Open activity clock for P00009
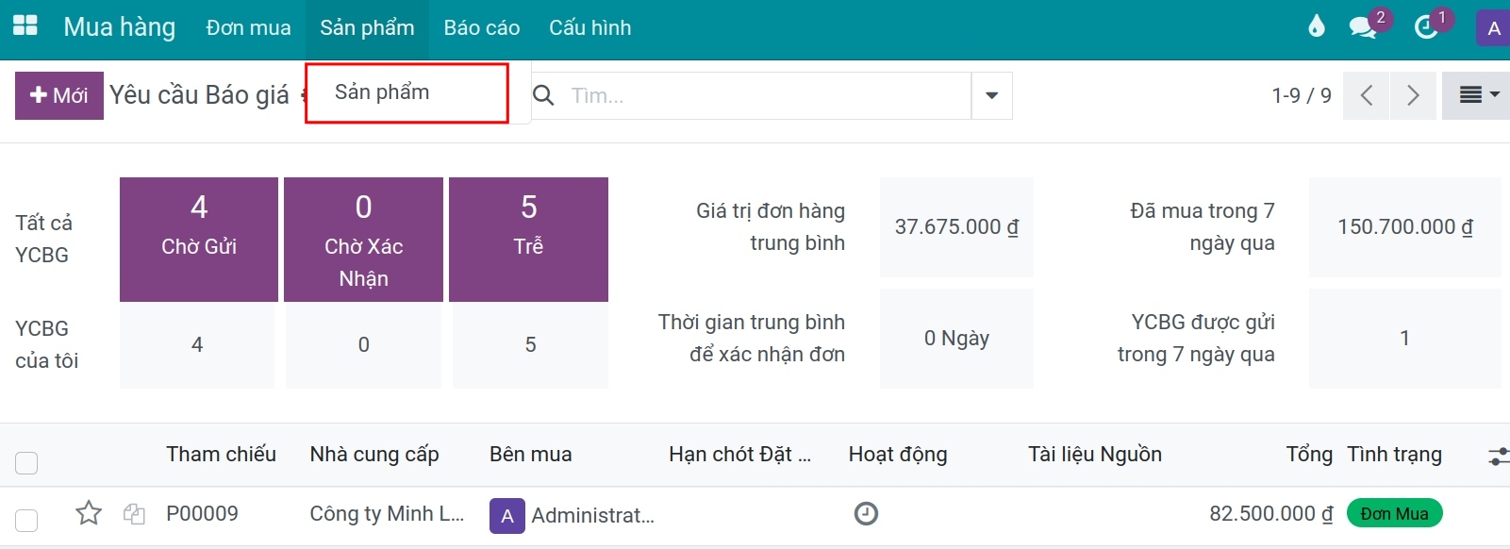This screenshot has width=1510, height=549. (x=866, y=513)
